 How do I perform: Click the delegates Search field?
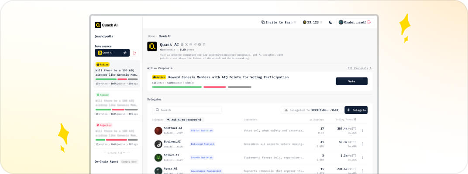point(187,110)
